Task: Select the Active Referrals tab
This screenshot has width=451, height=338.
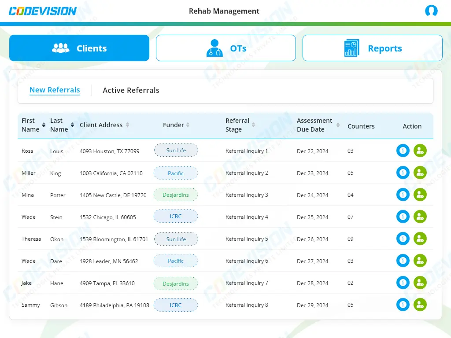Action: 131,90
